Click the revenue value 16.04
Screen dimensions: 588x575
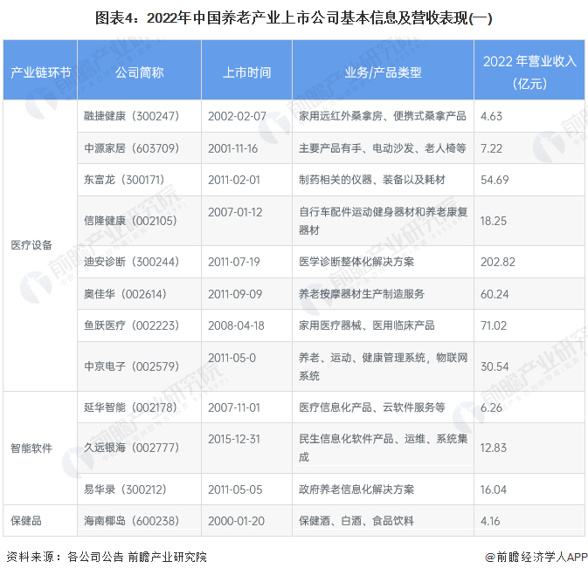click(x=494, y=490)
